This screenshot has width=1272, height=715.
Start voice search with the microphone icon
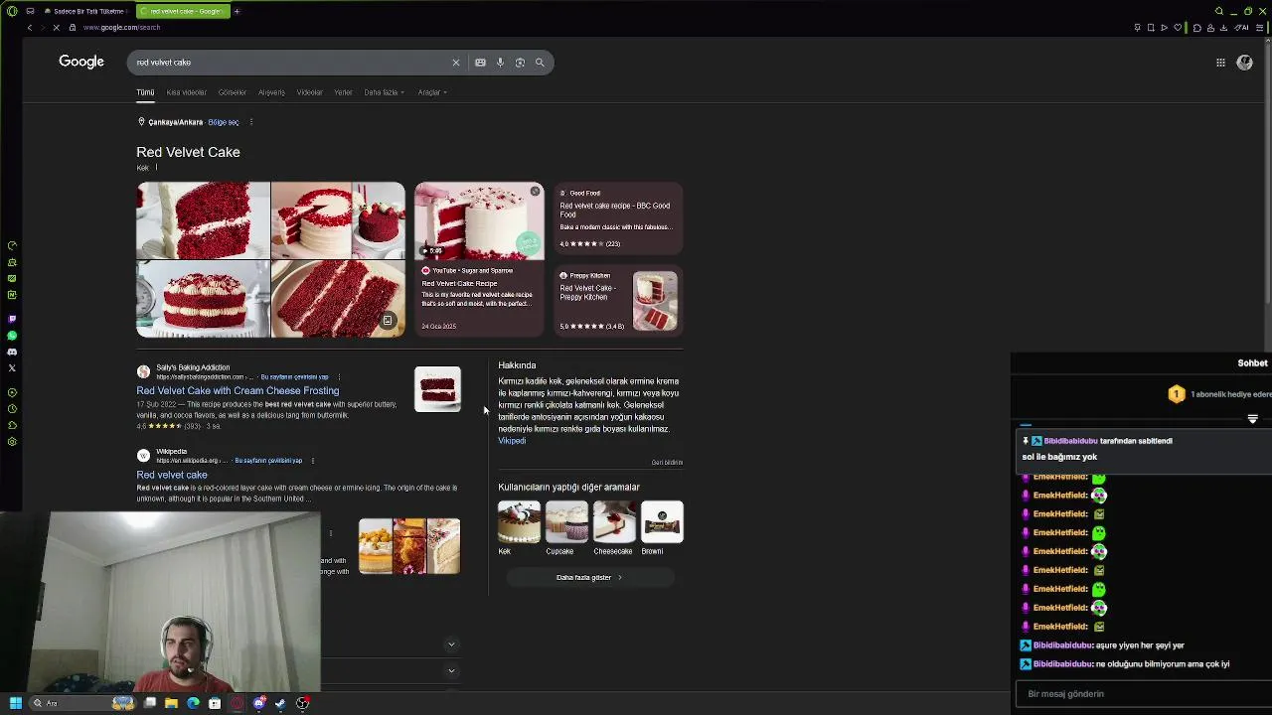pyautogui.click(x=500, y=63)
